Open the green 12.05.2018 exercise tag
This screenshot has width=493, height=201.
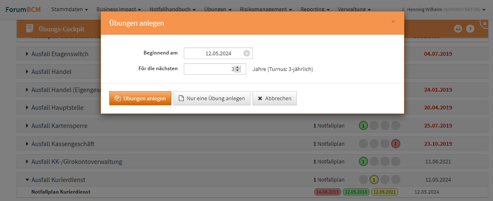pos(356,192)
